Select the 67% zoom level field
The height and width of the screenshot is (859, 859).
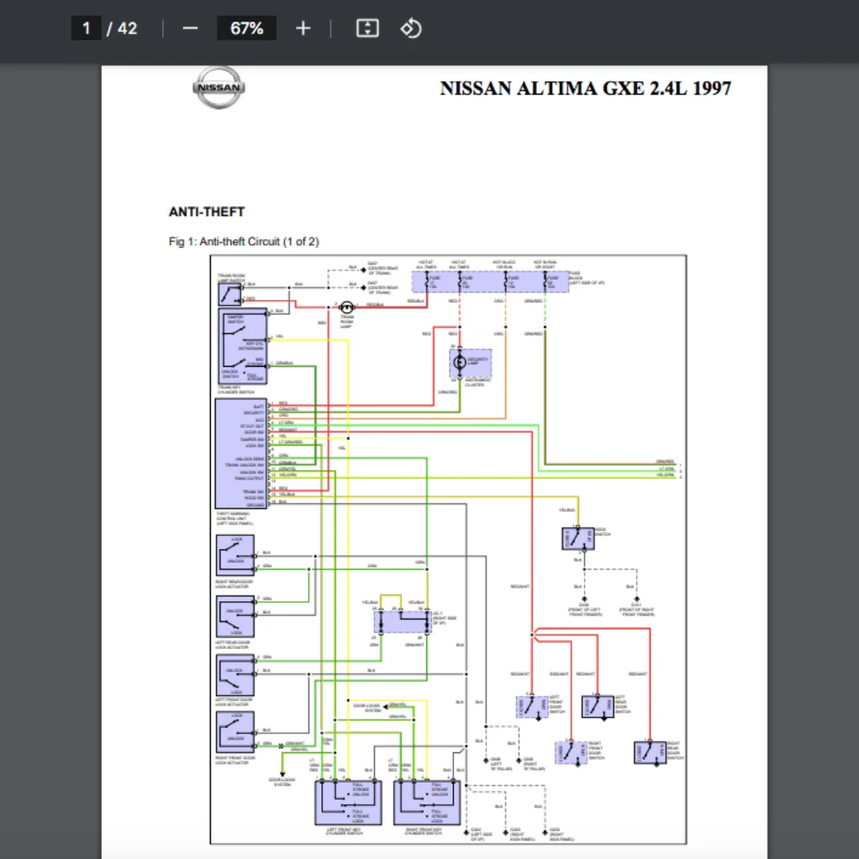pyautogui.click(x=247, y=29)
